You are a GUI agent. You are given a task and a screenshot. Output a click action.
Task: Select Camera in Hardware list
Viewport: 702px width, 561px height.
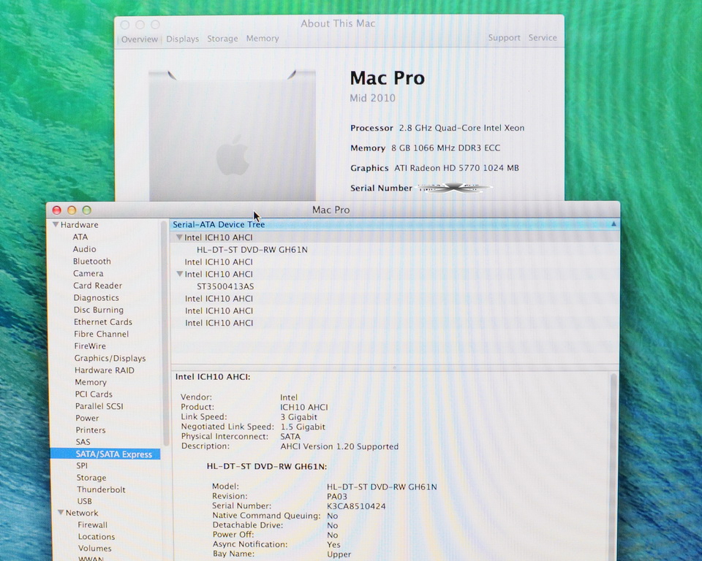[x=88, y=273]
